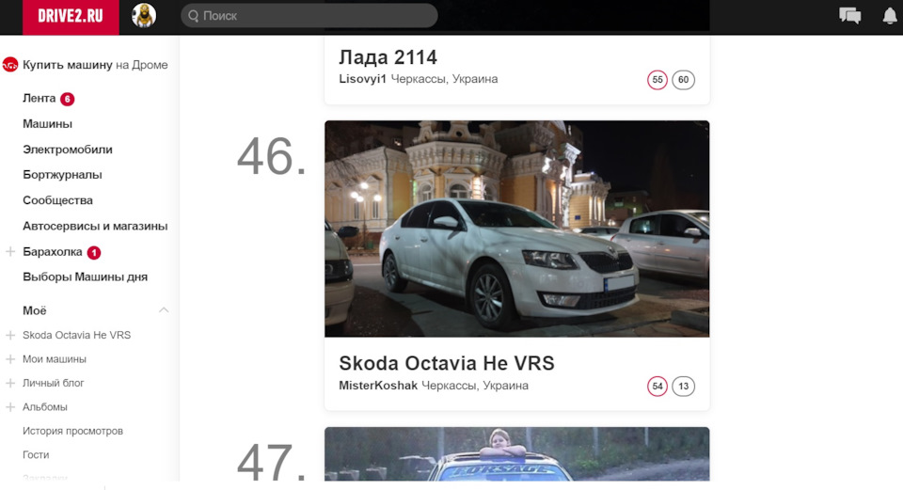This screenshot has height=490, width=903.
Task: Open Гости item in sidebar
Action: coord(36,455)
